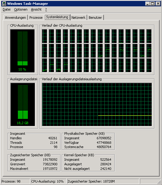162x185 pixels.
Task: Switch to the Netzwerk tab
Action: pos(78,18)
